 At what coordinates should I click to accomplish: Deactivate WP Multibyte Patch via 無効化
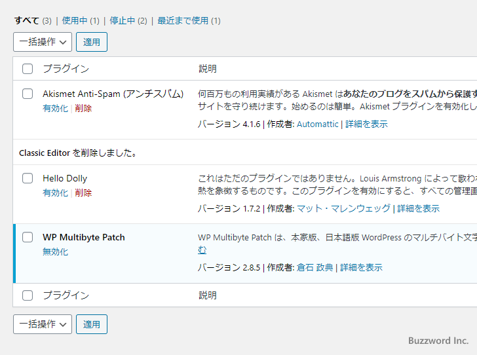[x=55, y=252]
